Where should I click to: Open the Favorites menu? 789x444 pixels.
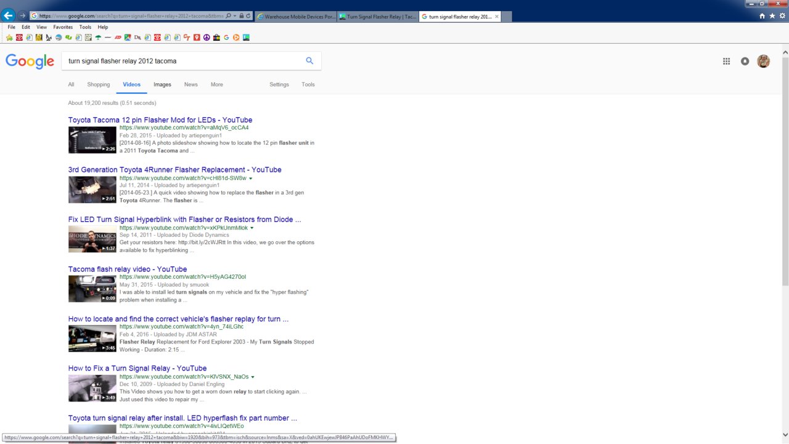click(63, 27)
